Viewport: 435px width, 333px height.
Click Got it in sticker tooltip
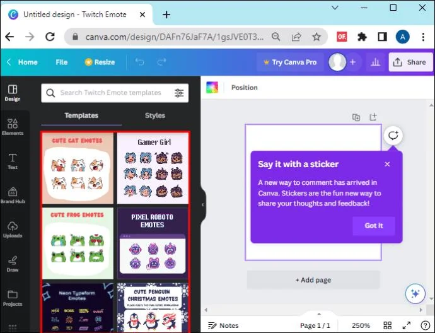374,226
